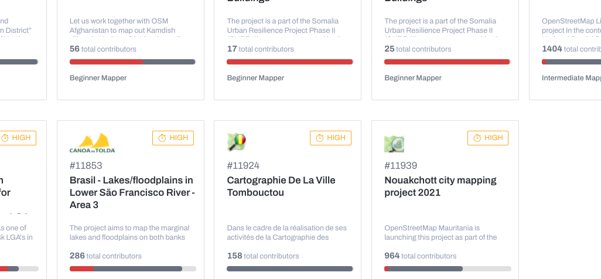
Task: Click the Canoa de Tolda organization logo
Action: click(x=93, y=143)
